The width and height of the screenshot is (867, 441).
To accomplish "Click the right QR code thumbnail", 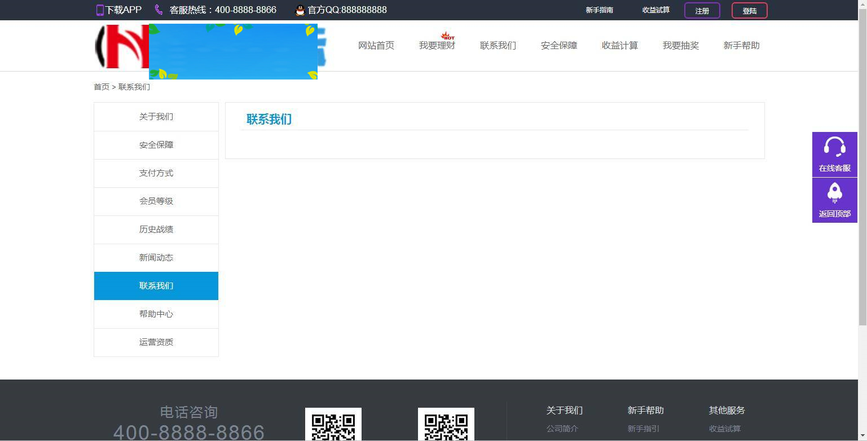I will 446,425.
